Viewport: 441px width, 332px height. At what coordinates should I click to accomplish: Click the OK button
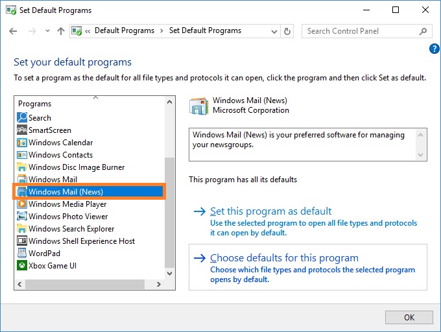click(409, 317)
